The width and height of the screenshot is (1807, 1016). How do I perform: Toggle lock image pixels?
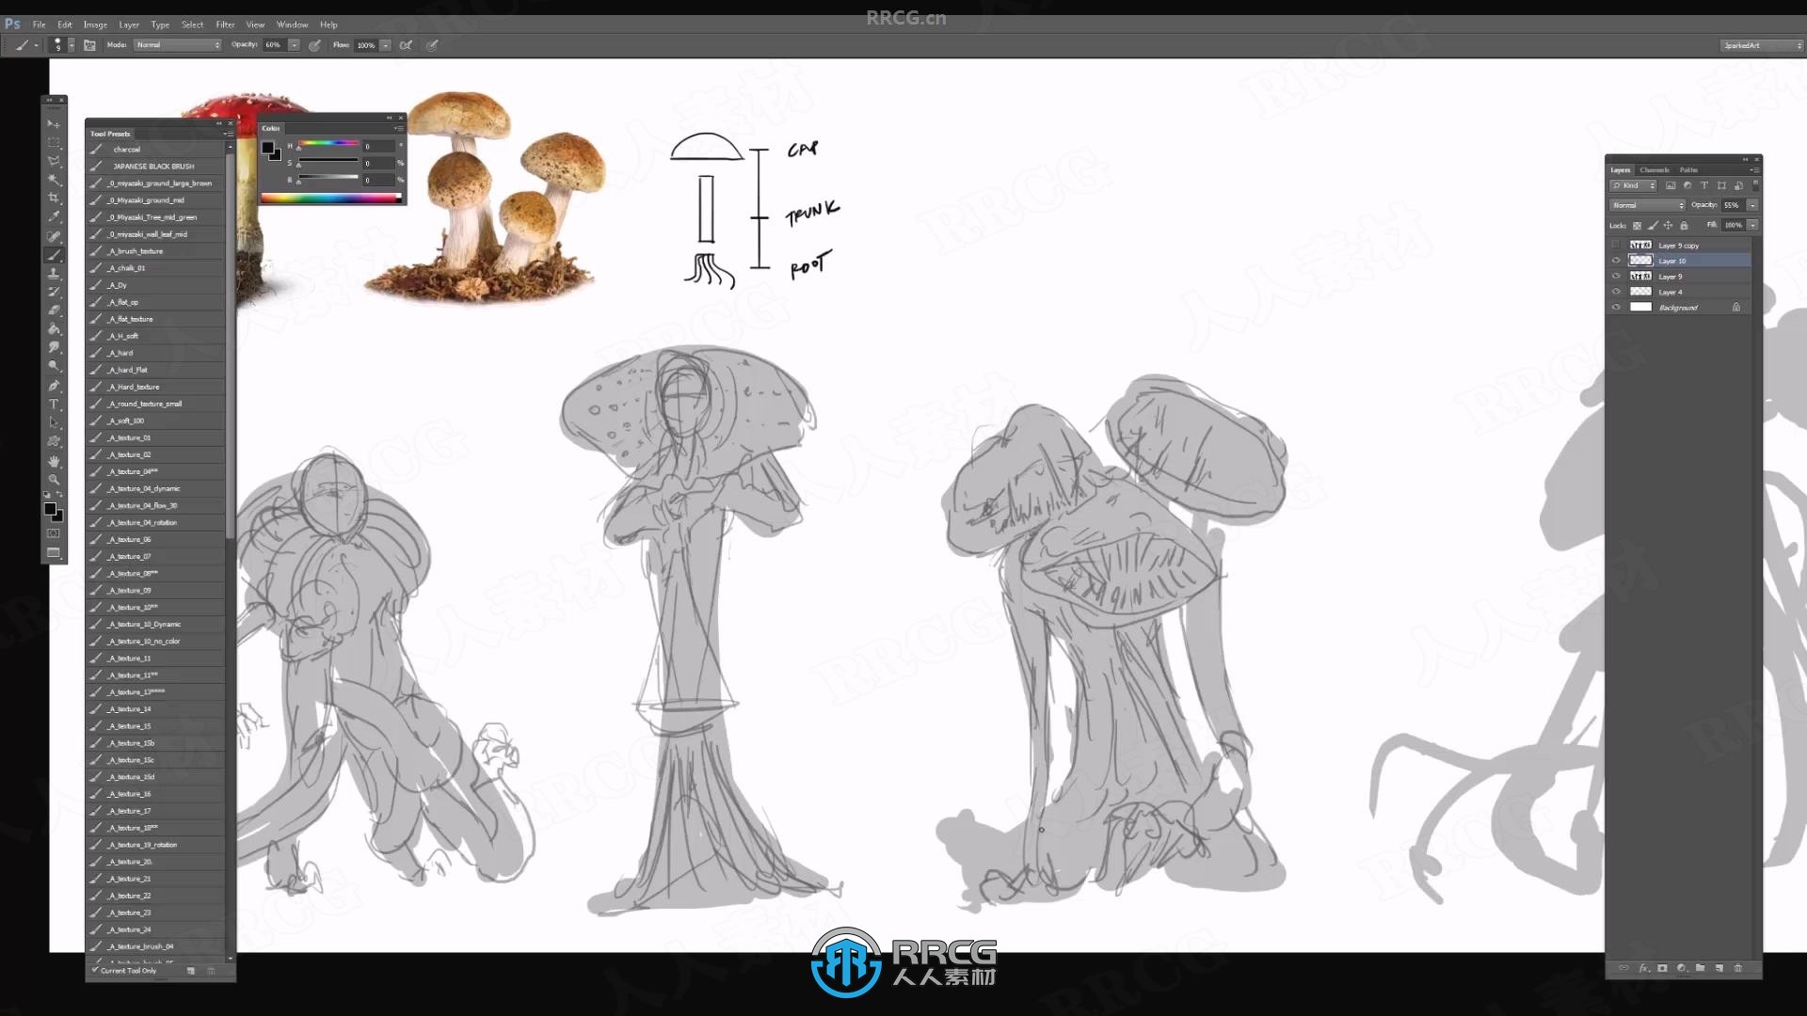(x=1652, y=226)
